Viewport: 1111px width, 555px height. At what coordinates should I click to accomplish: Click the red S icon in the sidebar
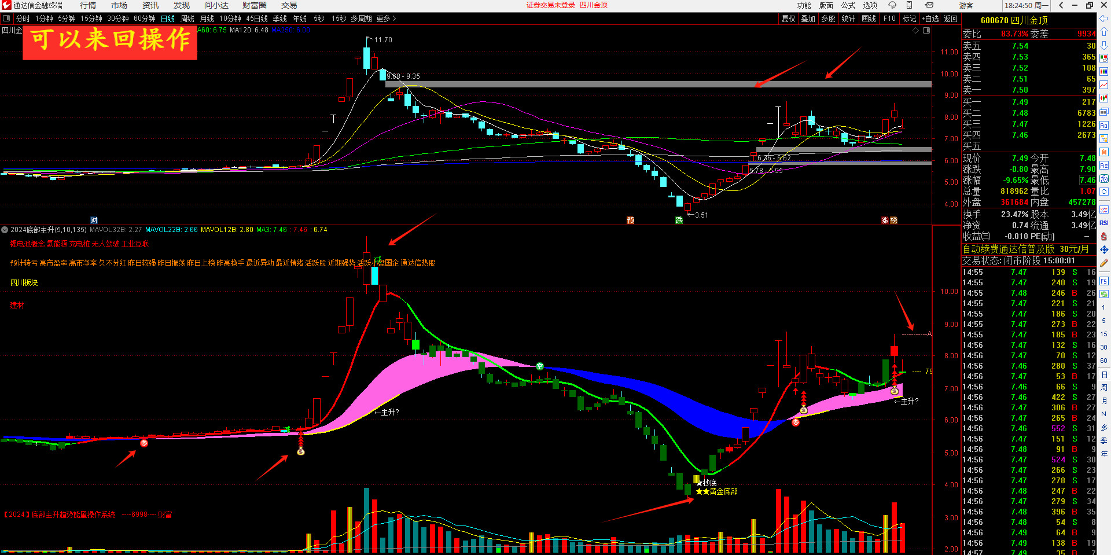coord(1104,236)
